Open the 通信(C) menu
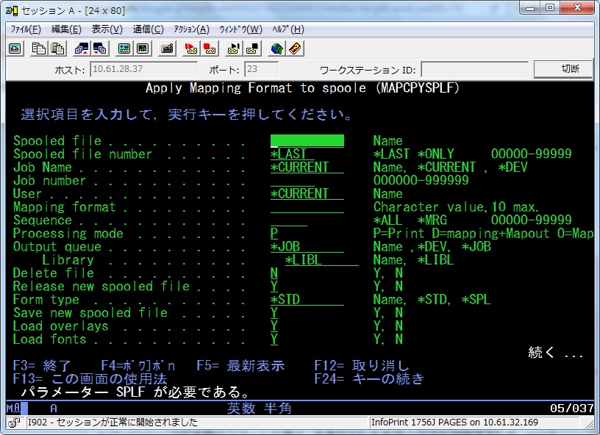The width and height of the screenshot is (600, 435). pos(148,29)
